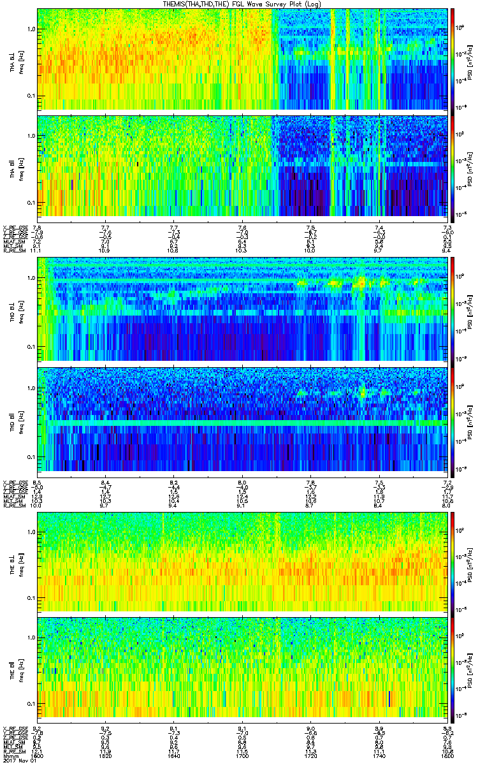Click the 1600 time tick label
Image resolution: width=478 pixels, height=765 pixels.
pyautogui.click(x=37, y=756)
